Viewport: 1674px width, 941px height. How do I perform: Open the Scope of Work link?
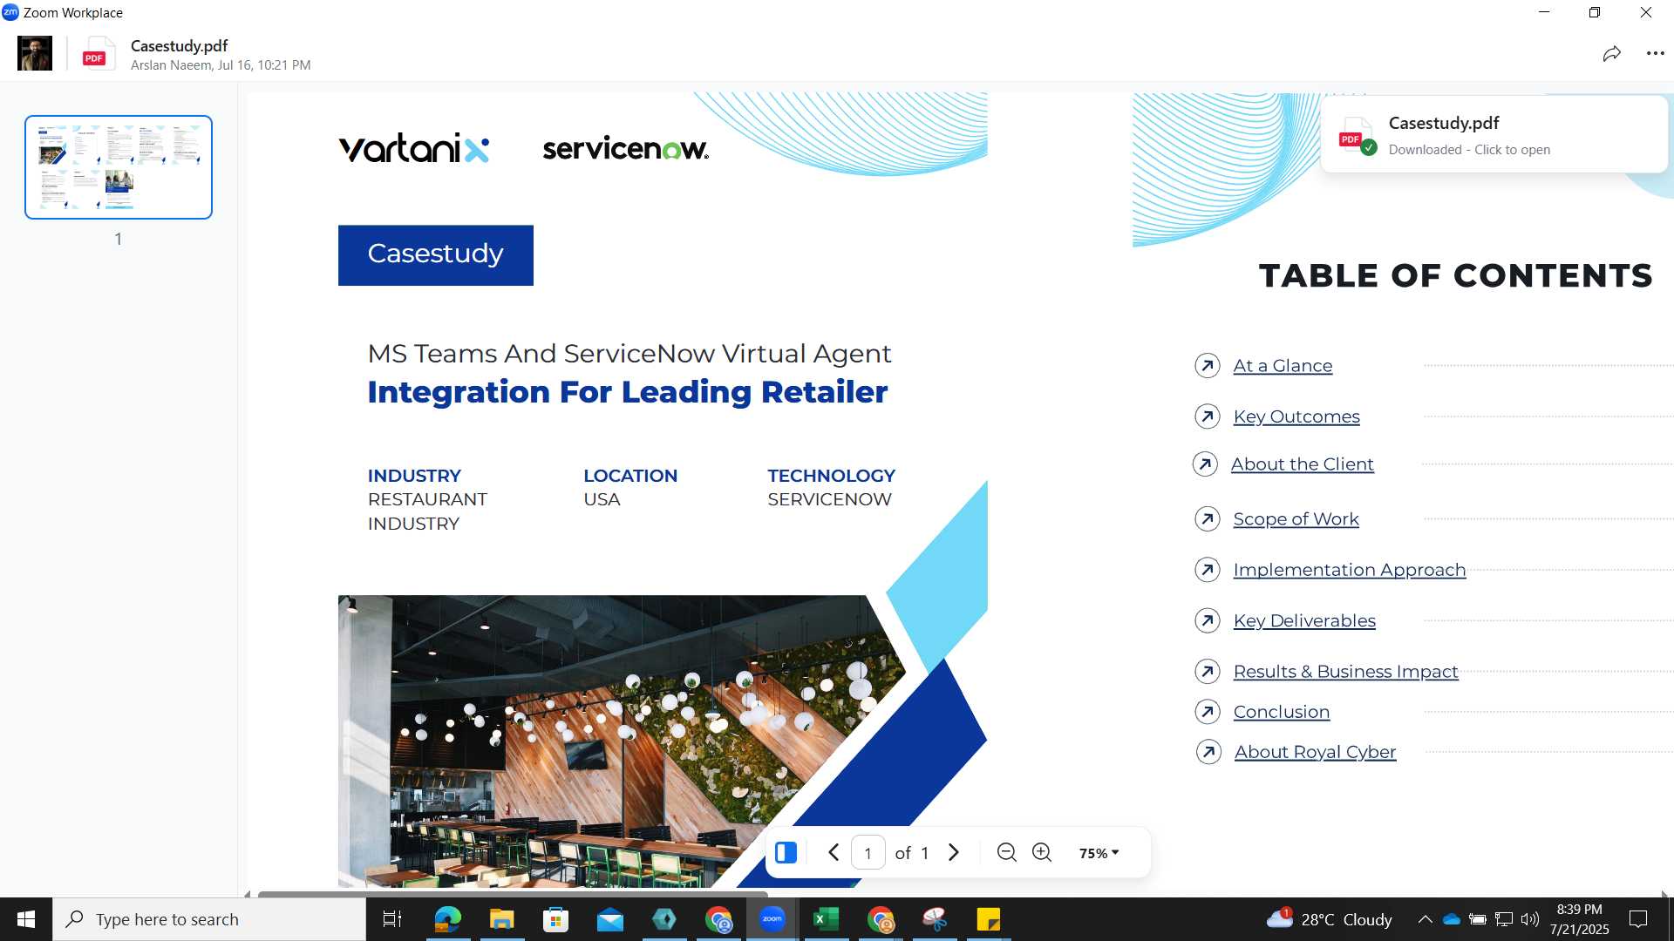tap(1296, 519)
